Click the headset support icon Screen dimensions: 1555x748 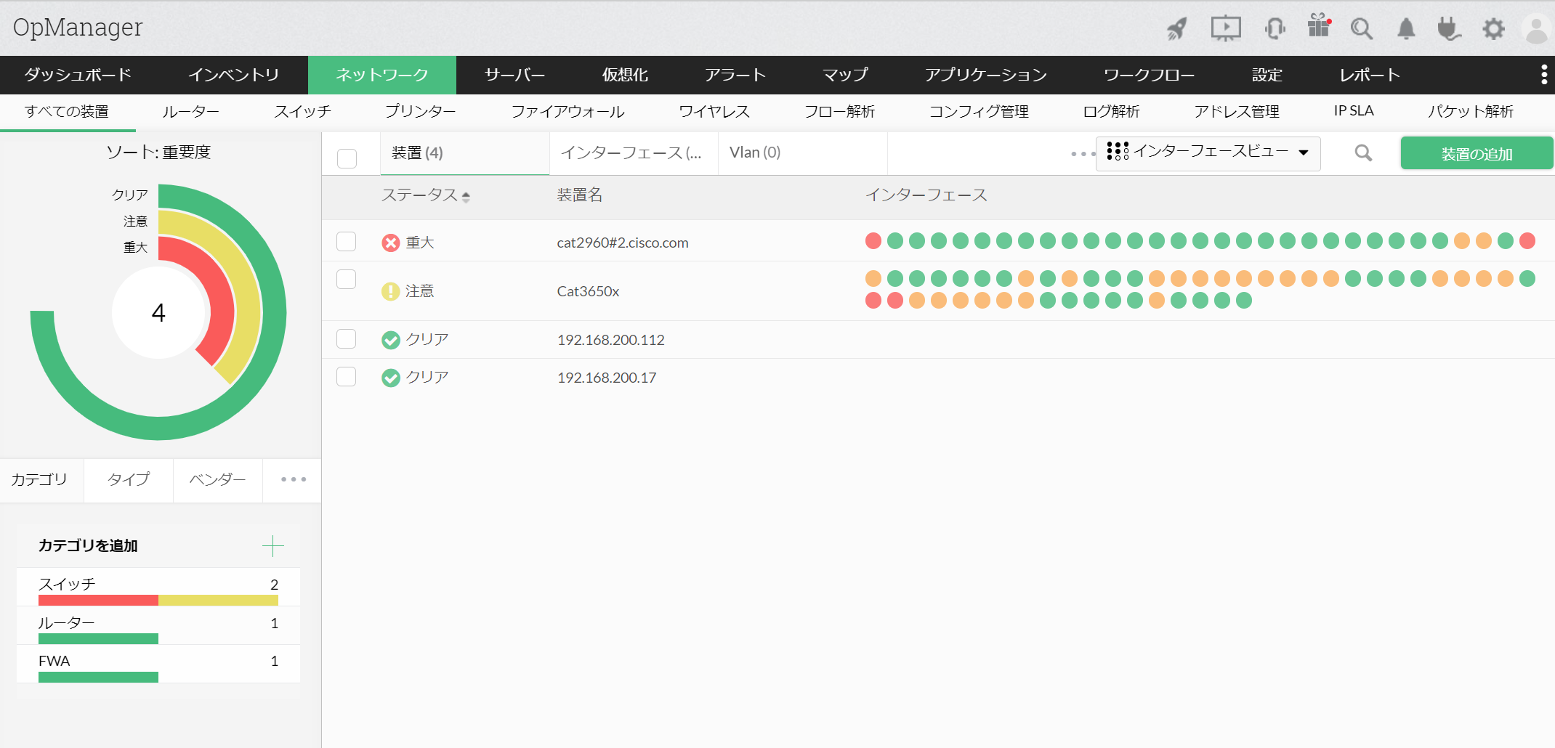[x=1275, y=29]
